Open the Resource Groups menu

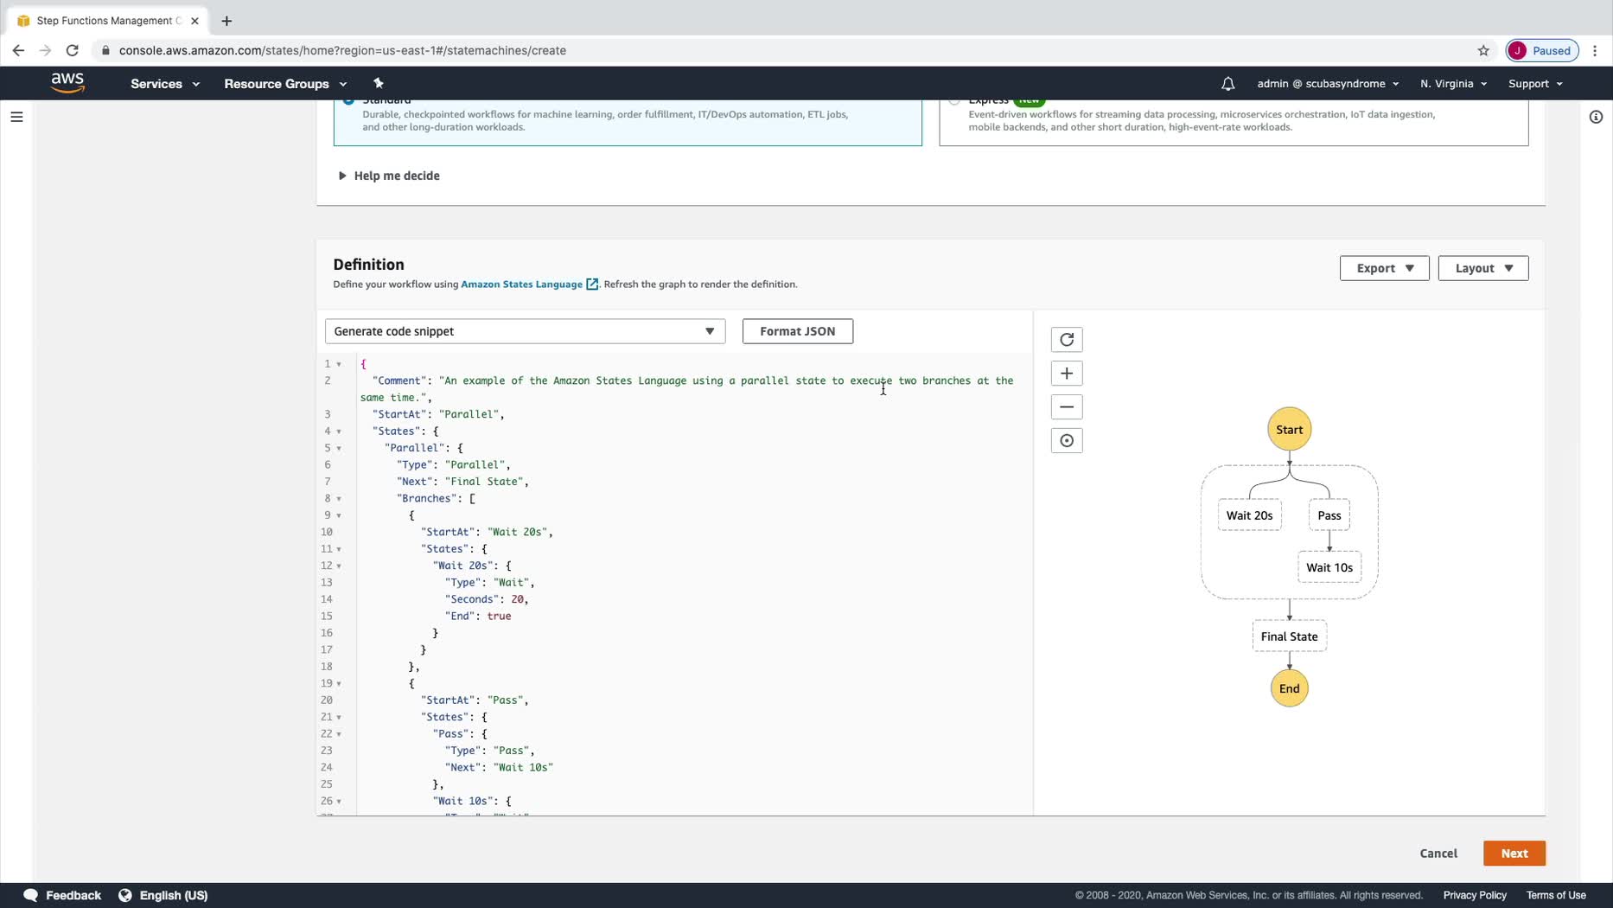click(x=284, y=84)
